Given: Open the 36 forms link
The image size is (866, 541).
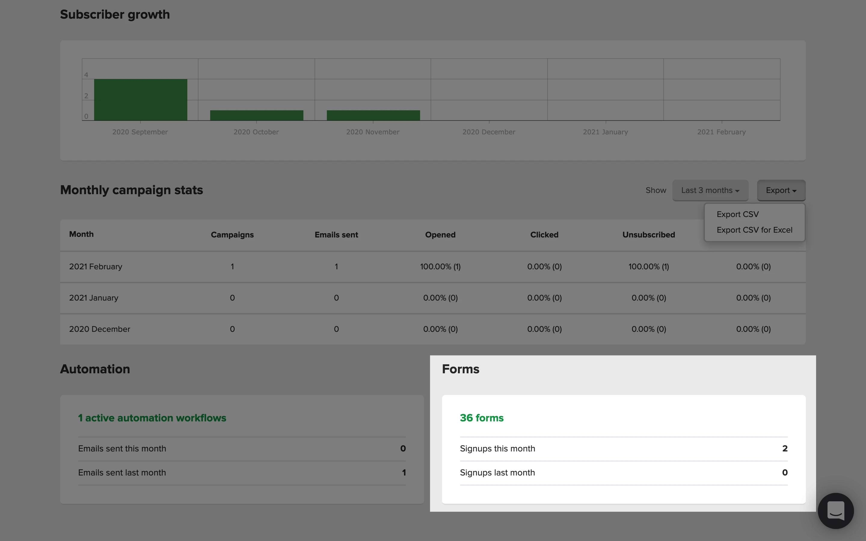Looking at the screenshot, I should 481,418.
